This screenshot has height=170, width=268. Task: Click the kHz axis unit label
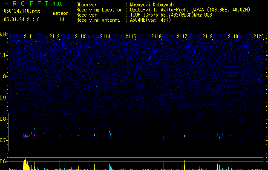tap(4, 34)
